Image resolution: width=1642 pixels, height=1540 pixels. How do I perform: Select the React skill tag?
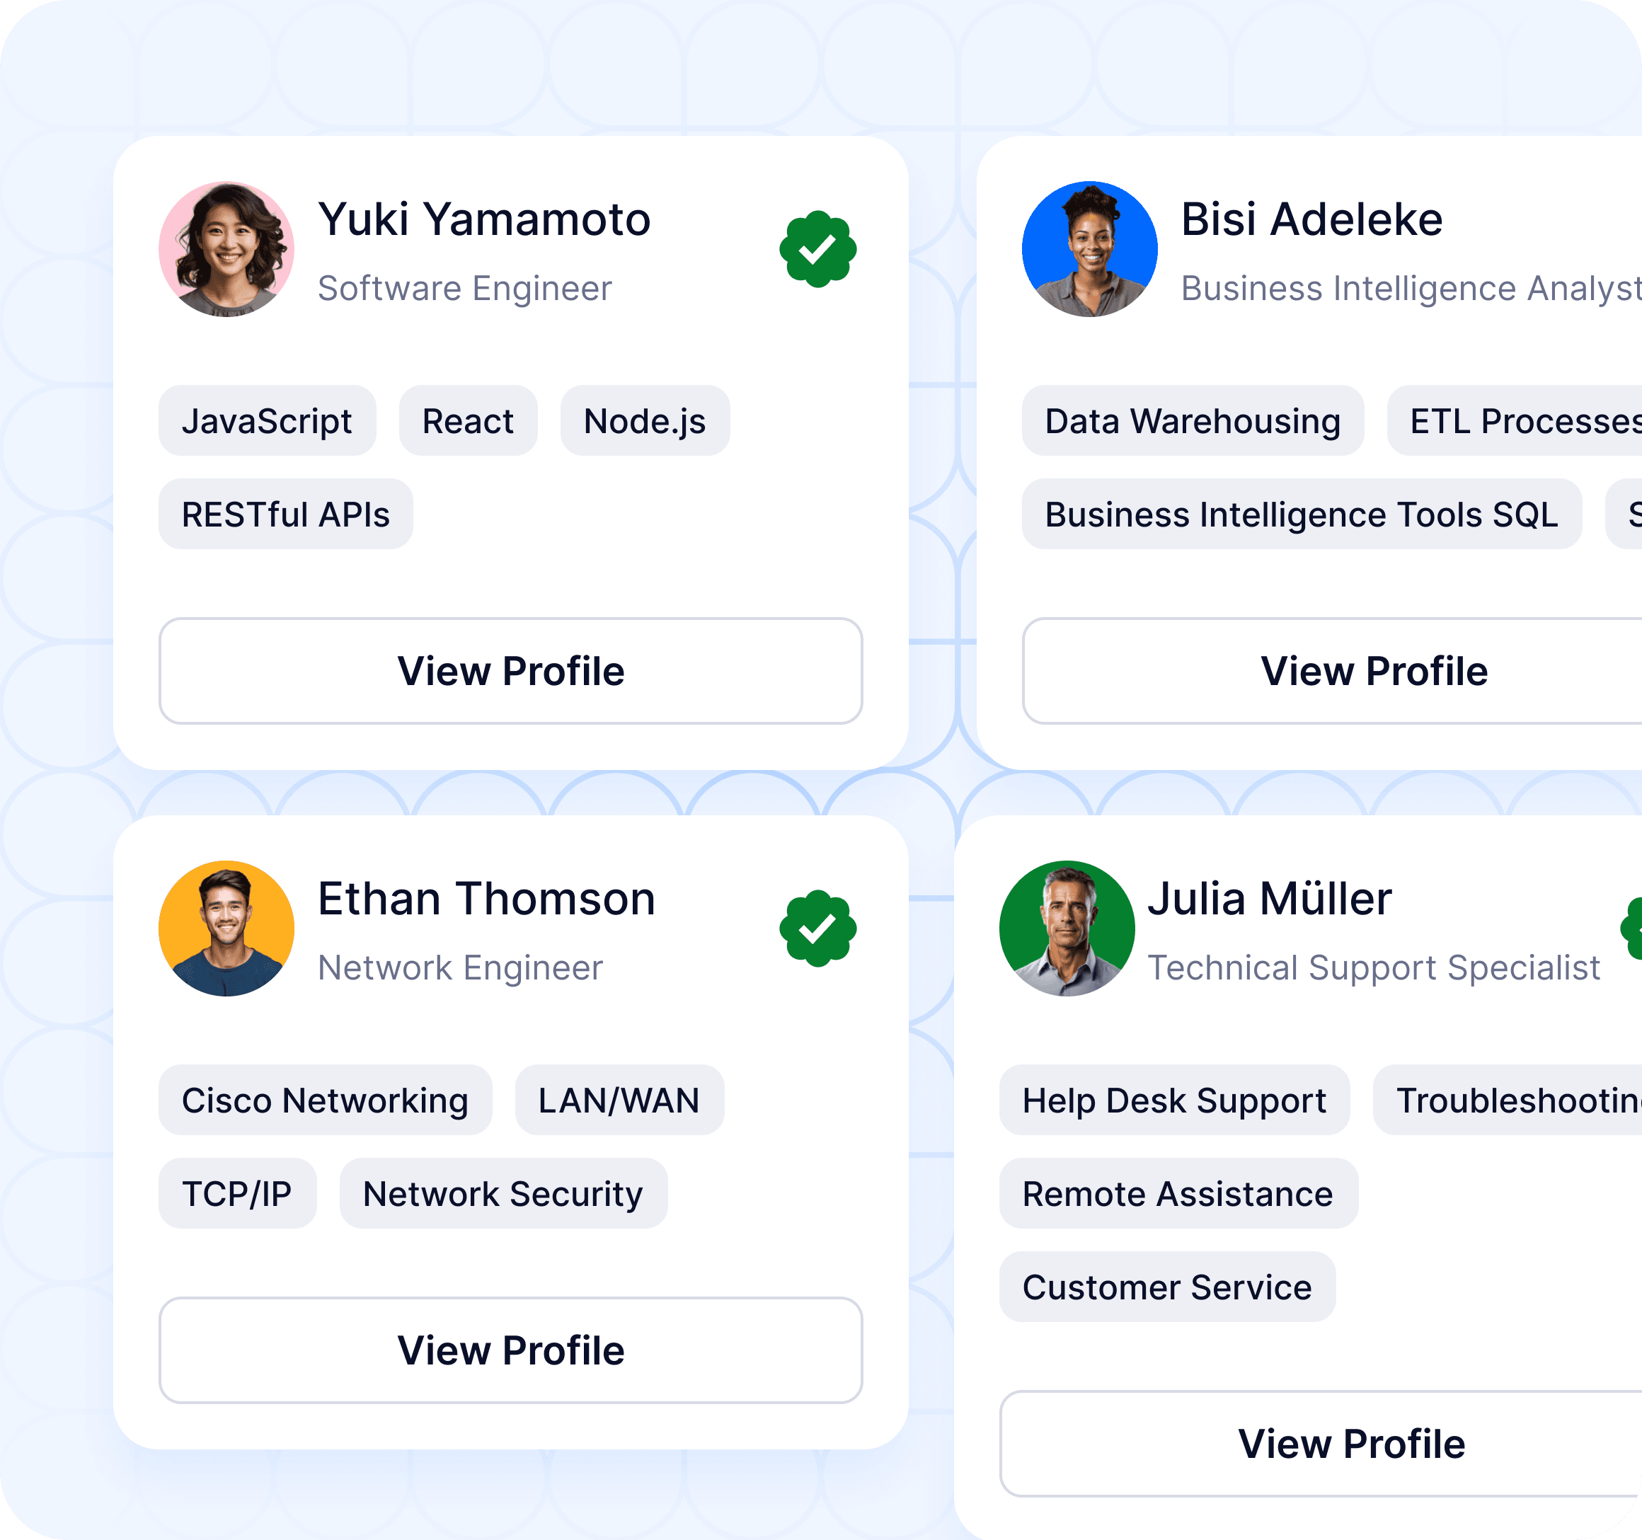coord(468,421)
